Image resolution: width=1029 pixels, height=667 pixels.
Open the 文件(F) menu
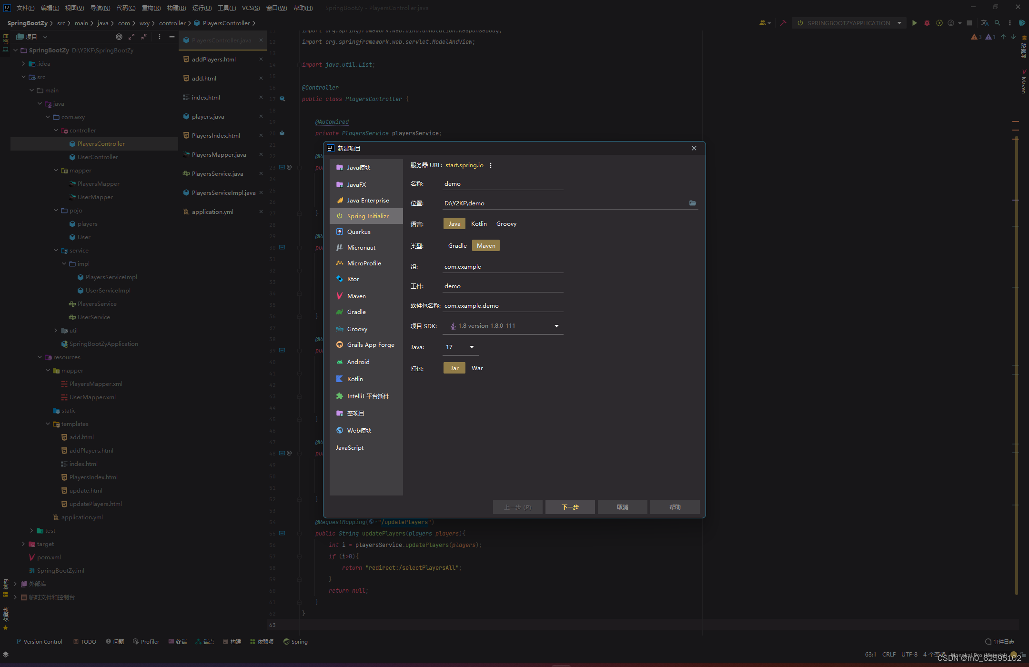[25, 8]
